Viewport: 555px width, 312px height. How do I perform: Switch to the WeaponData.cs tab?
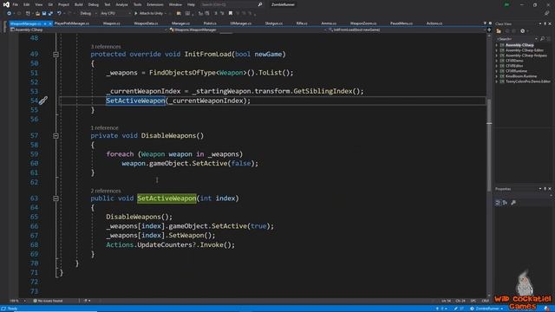click(x=146, y=23)
